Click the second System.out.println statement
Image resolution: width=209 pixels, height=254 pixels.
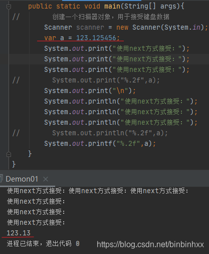coord(121,112)
